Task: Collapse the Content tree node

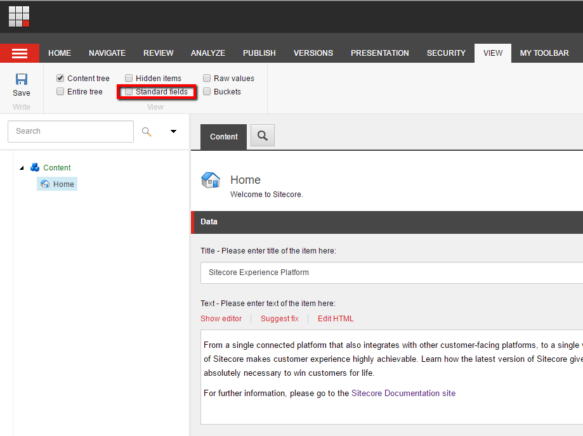Action: click(22, 168)
